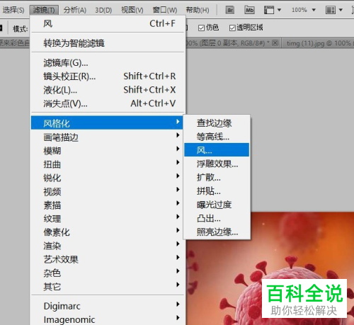The width and height of the screenshot is (354, 325).
Task: Expand the 杂色 submenu
Action: [108, 273]
